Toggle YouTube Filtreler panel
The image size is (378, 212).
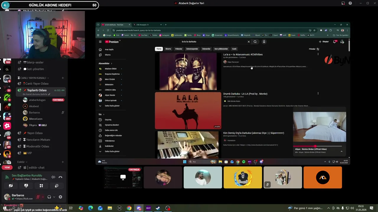pos(314,49)
